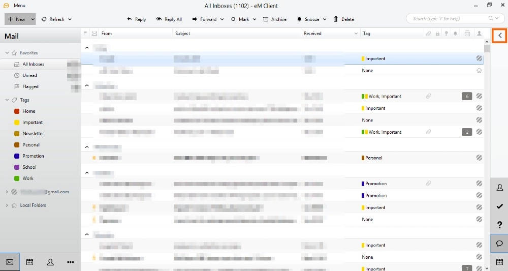Open the Refresh dropdown arrow
The image size is (508, 271).
click(70, 19)
